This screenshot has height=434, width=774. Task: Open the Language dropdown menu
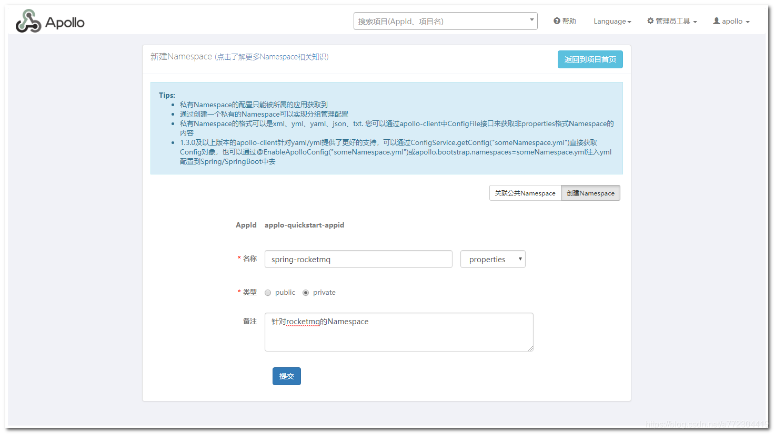coord(612,21)
